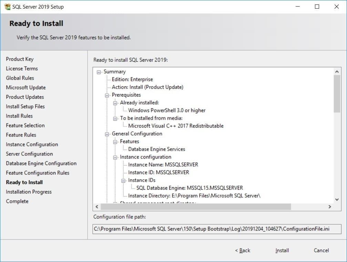Image resolution: width=347 pixels, height=262 pixels.
Task: Click the vertical scrollbar down arrow
Action: click(x=337, y=199)
